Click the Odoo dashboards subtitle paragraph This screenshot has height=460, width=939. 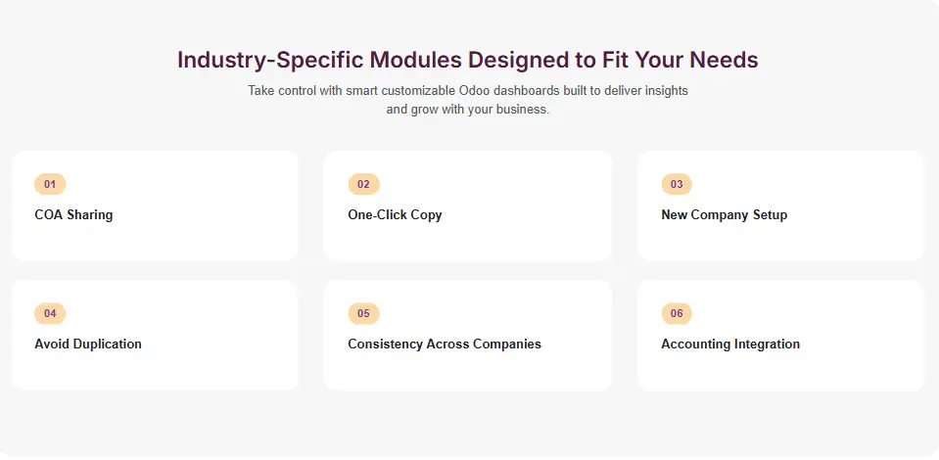click(x=468, y=100)
